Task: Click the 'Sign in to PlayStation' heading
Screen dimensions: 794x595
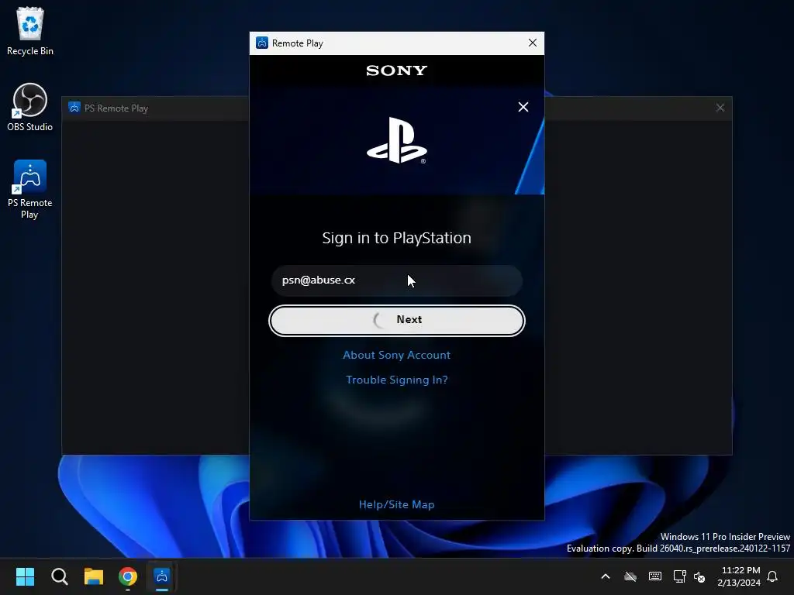Action: click(396, 238)
